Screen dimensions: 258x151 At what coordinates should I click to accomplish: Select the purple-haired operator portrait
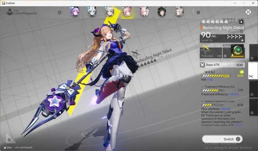[75, 12]
